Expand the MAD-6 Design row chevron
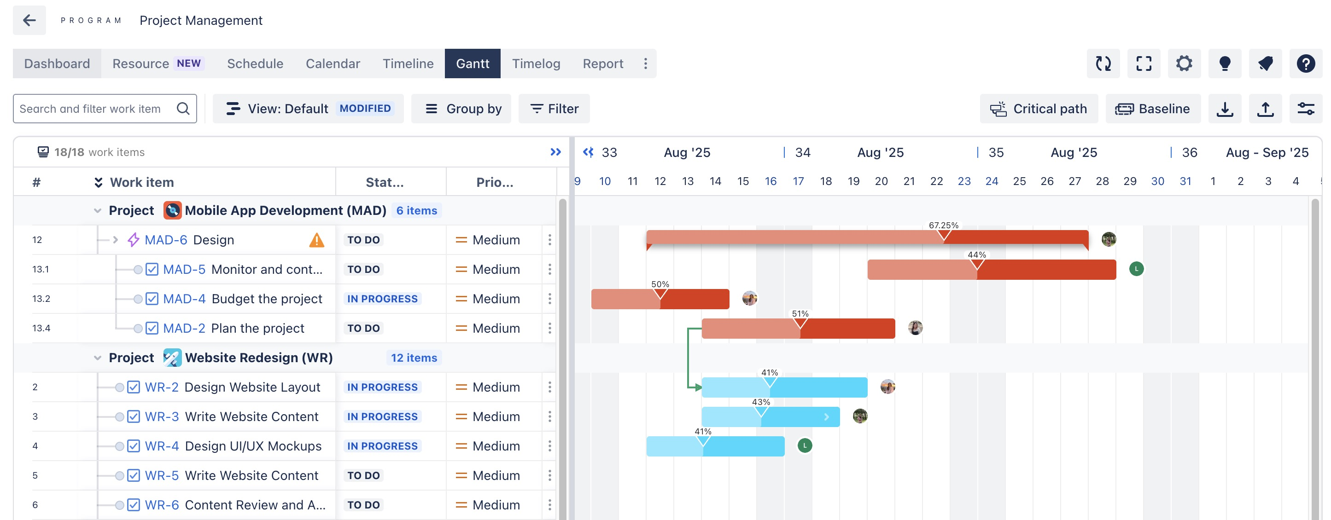This screenshot has height=520, width=1331. [115, 240]
